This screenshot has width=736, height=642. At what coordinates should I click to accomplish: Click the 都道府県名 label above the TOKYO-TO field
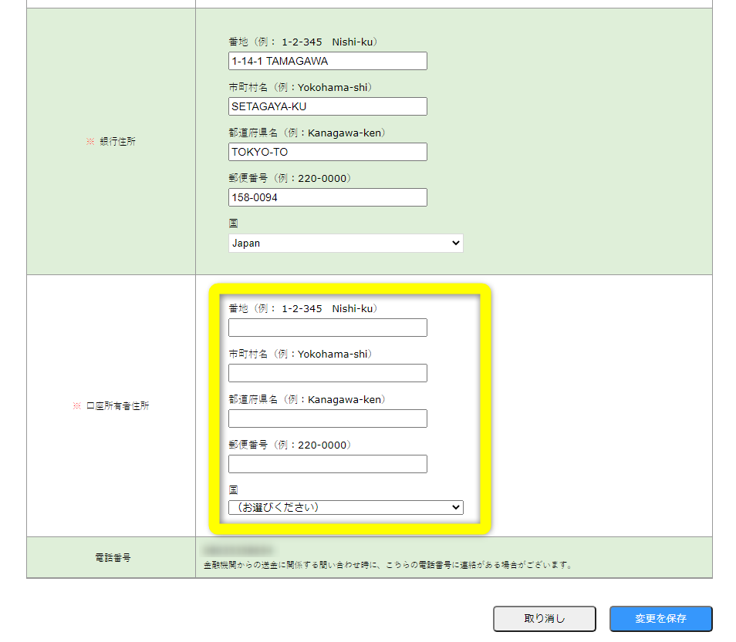click(306, 133)
